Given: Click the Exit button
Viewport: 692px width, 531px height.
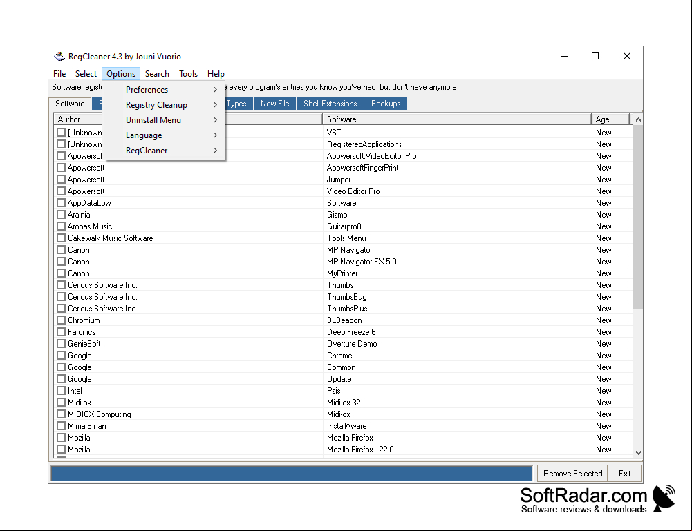Looking at the screenshot, I should [x=624, y=473].
